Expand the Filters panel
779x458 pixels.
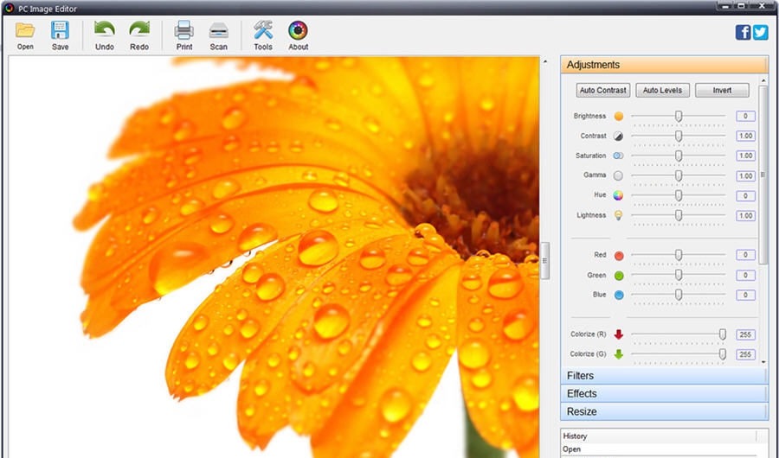click(664, 376)
